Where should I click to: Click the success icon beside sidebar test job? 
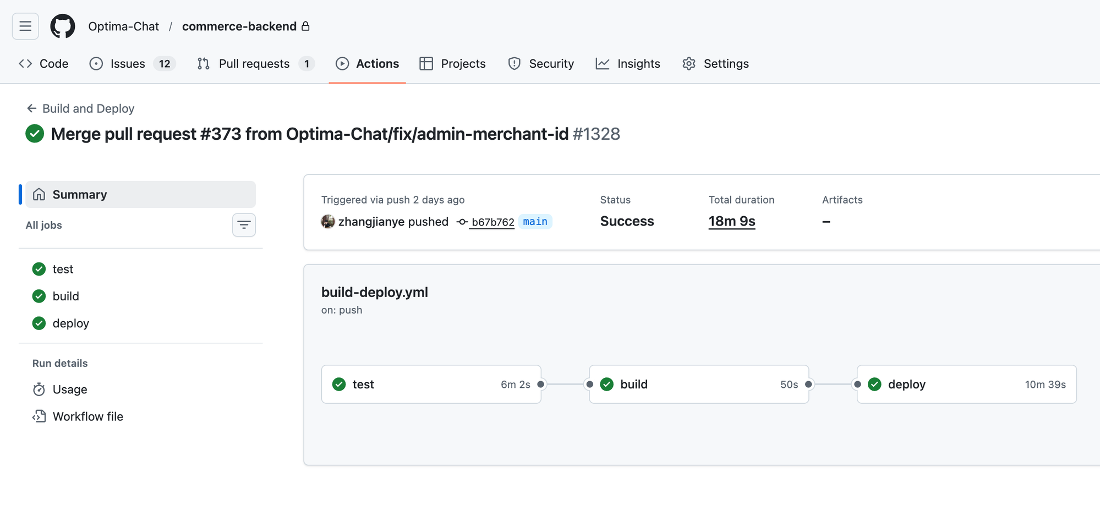tap(39, 269)
